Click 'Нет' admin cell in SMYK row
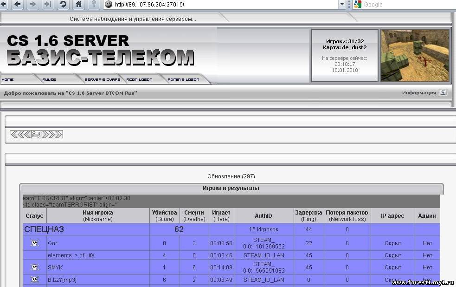 point(427,267)
